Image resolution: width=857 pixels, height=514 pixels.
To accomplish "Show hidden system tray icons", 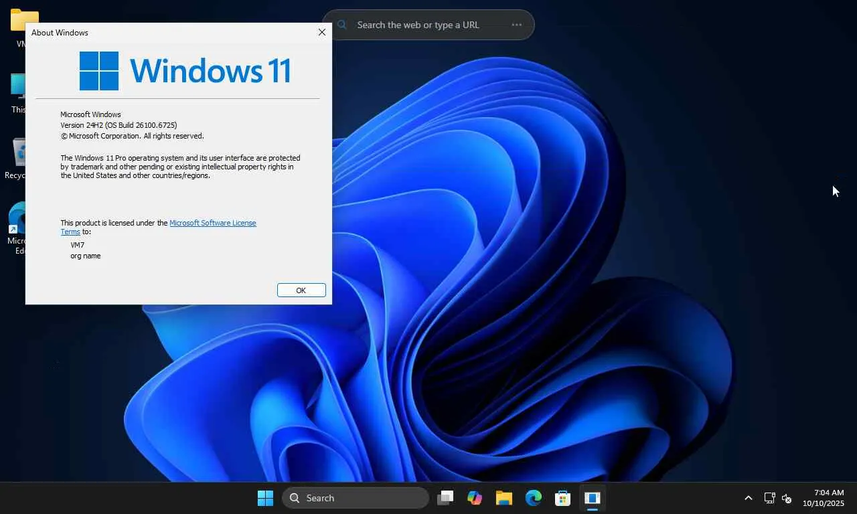I will pos(749,498).
